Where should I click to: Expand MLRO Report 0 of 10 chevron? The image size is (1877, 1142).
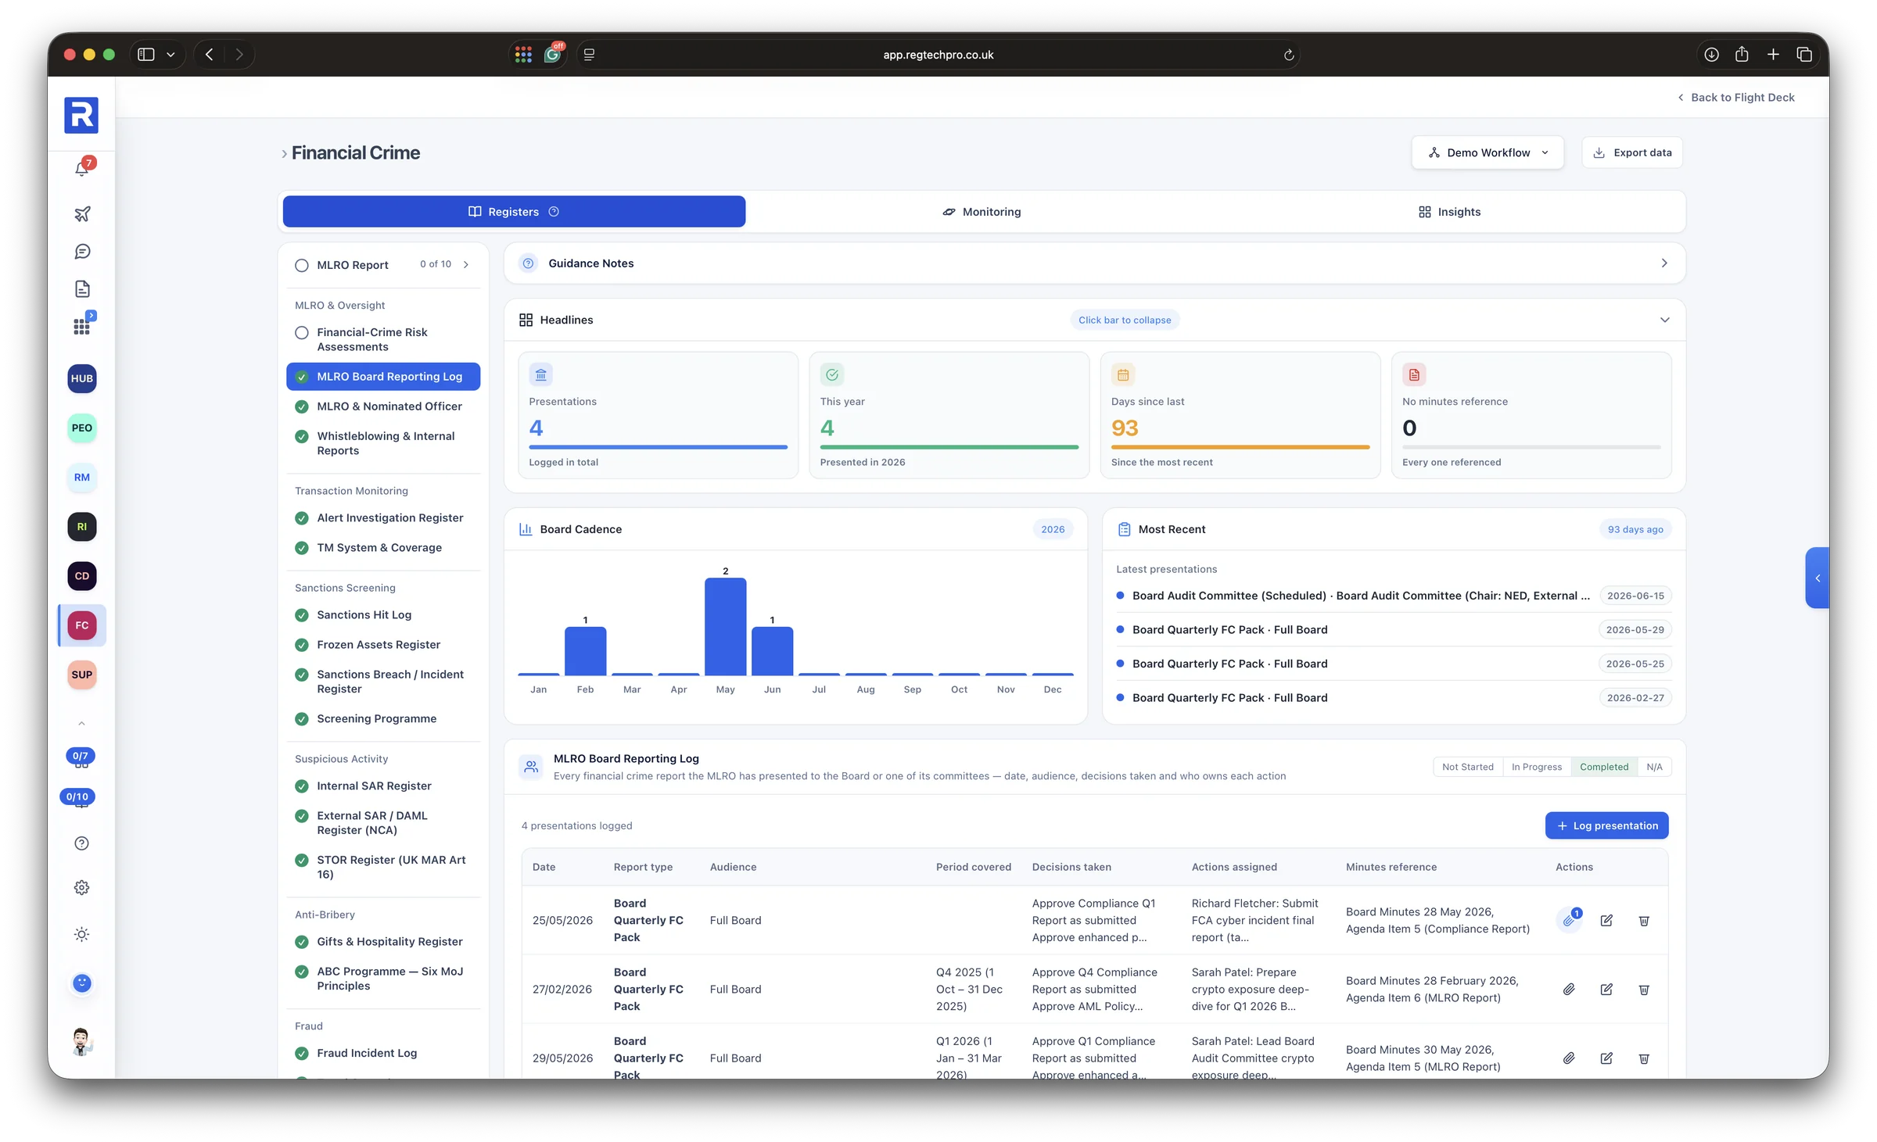(x=466, y=264)
